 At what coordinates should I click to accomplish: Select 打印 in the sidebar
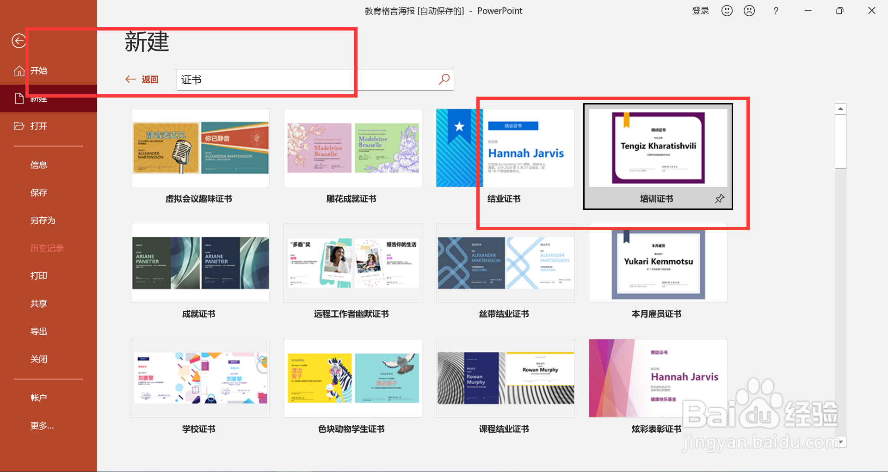click(39, 276)
